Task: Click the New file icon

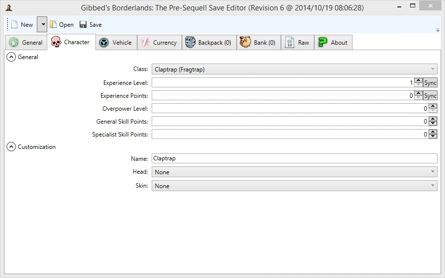Action: pyautogui.click(x=14, y=25)
